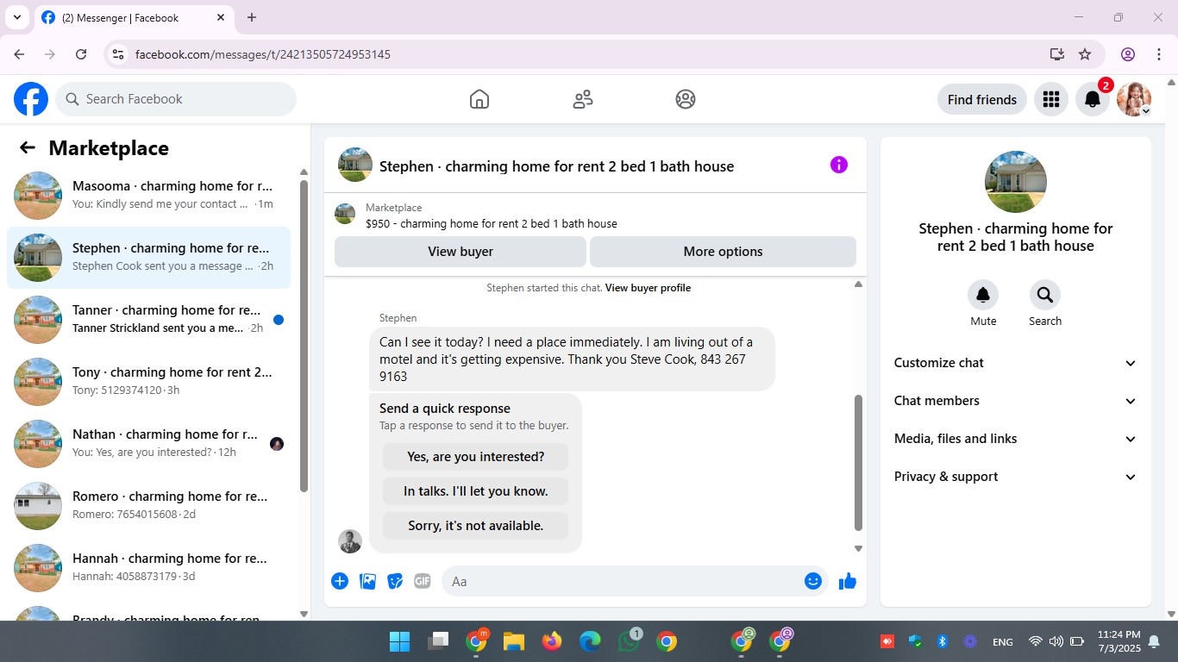Open File Explorer from the taskbar

(514, 641)
